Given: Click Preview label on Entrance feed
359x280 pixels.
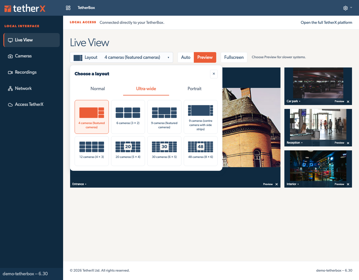Looking at the screenshot, I should click(268, 184).
